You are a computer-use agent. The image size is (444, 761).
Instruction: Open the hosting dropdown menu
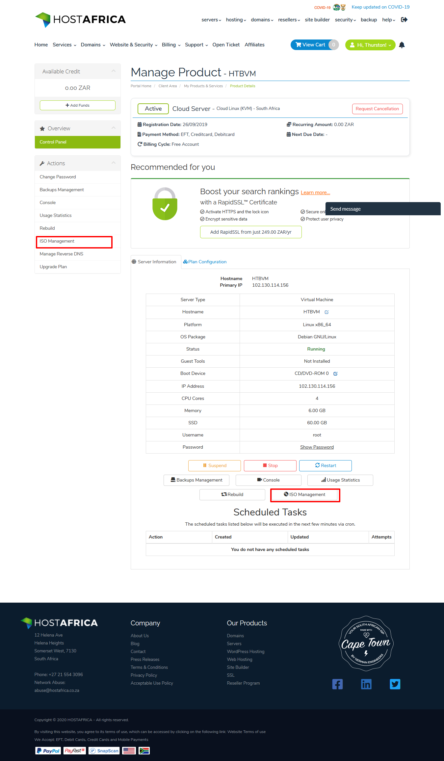236,20
